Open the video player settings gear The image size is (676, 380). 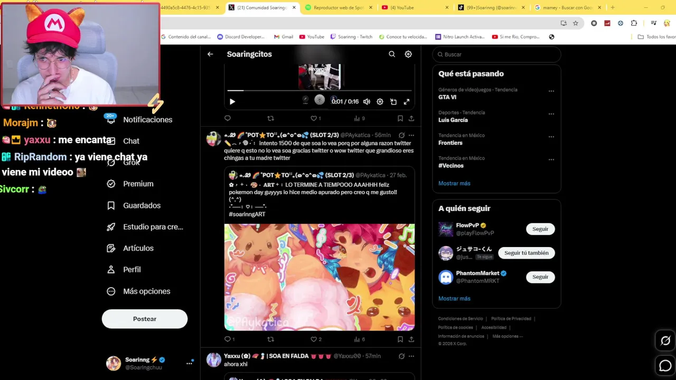click(x=380, y=101)
